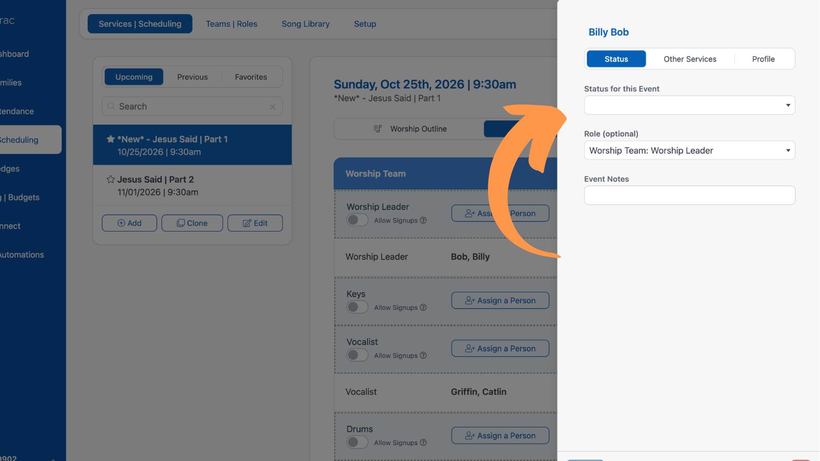Viewport: 820px width, 461px height.
Task: Open the Worship Outline view
Action: [410, 129]
